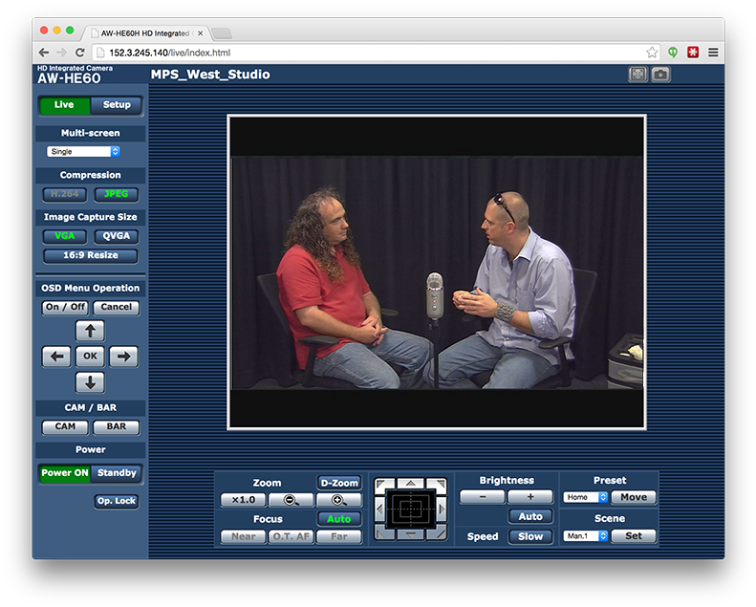Reload the camera page
Screen dimensions: 756x607
pyautogui.click(x=80, y=53)
